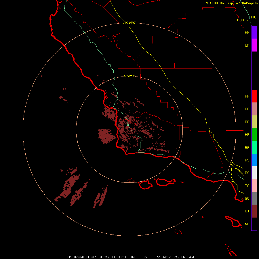Click the IC legend label
This screenshot has width=259, height=259.
coord(247,186)
